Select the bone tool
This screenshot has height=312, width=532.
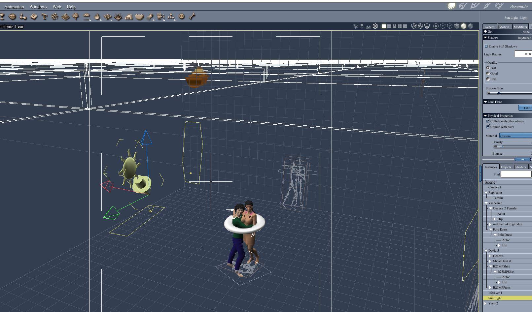click(x=192, y=16)
